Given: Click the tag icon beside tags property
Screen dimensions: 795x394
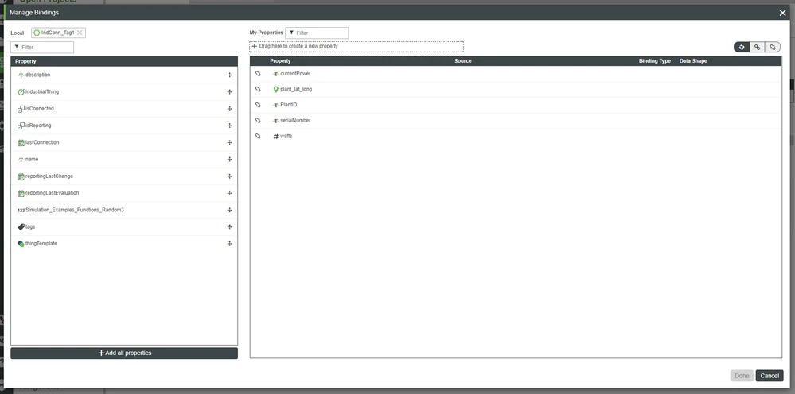Looking at the screenshot, I should 21,227.
